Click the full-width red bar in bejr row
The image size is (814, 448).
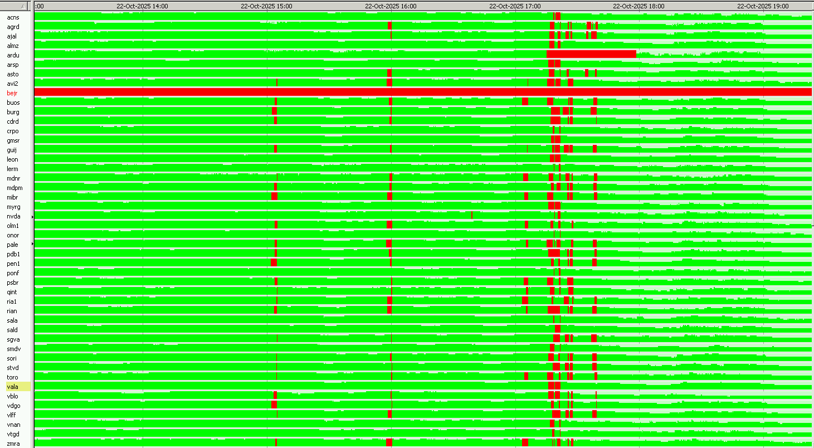pyautogui.click(x=423, y=92)
